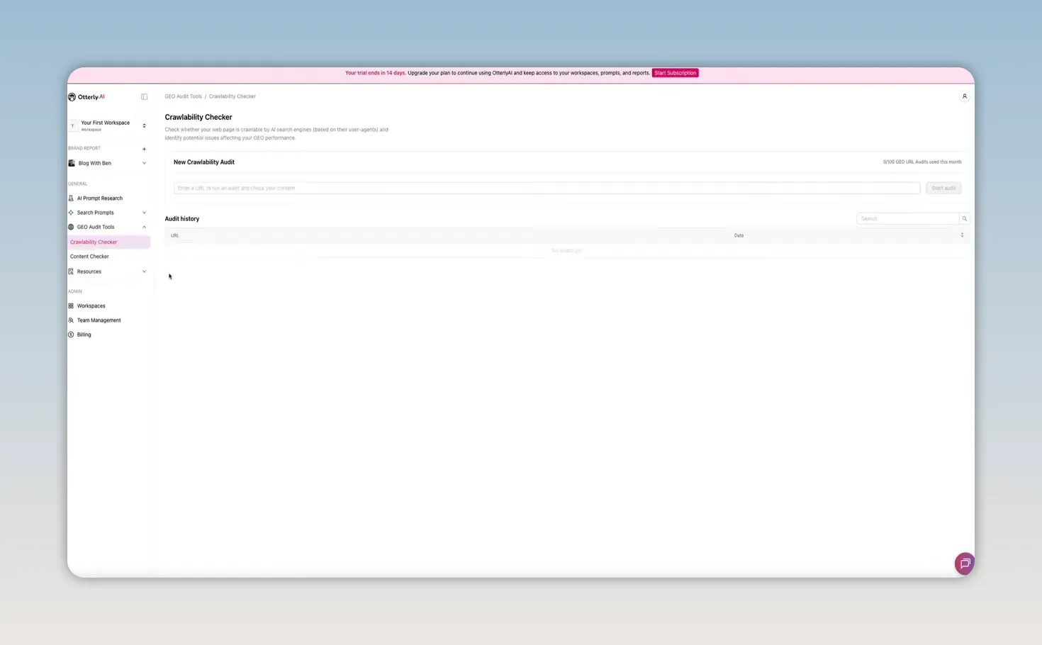Image resolution: width=1042 pixels, height=645 pixels.
Task: Click the AI Prompt Research flask icon
Action: [x=71, y=198]
